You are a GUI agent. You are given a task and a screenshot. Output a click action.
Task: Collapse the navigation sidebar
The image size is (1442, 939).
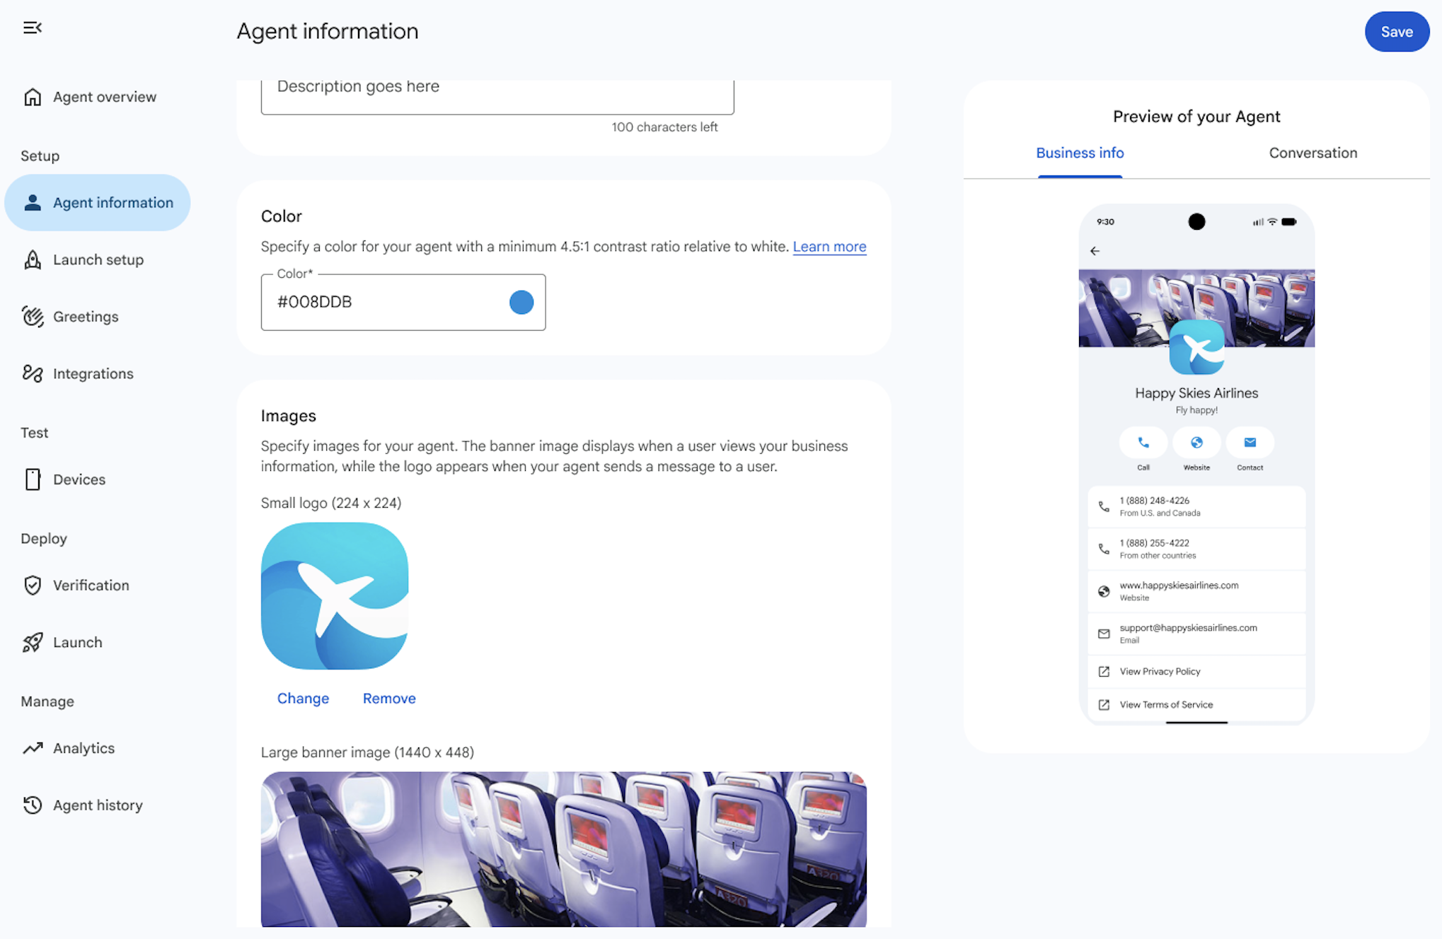[x=33, y=28]
